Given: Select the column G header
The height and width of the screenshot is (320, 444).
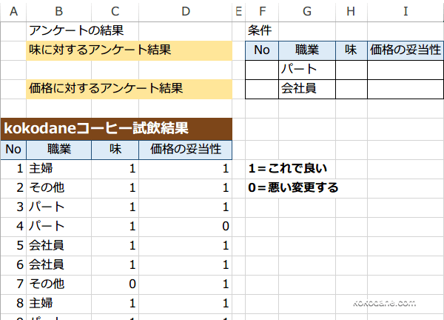Looking at the screenshot, I should tap(307, 10).
